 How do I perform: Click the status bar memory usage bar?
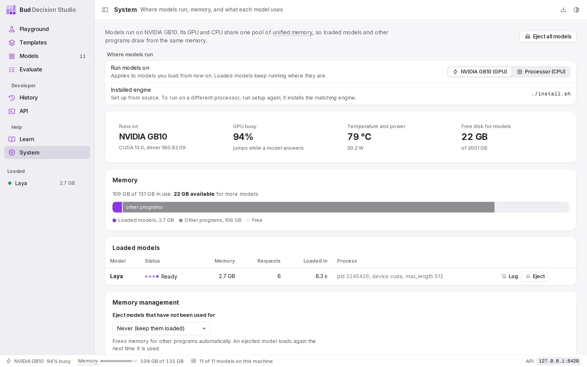point(119,361)
